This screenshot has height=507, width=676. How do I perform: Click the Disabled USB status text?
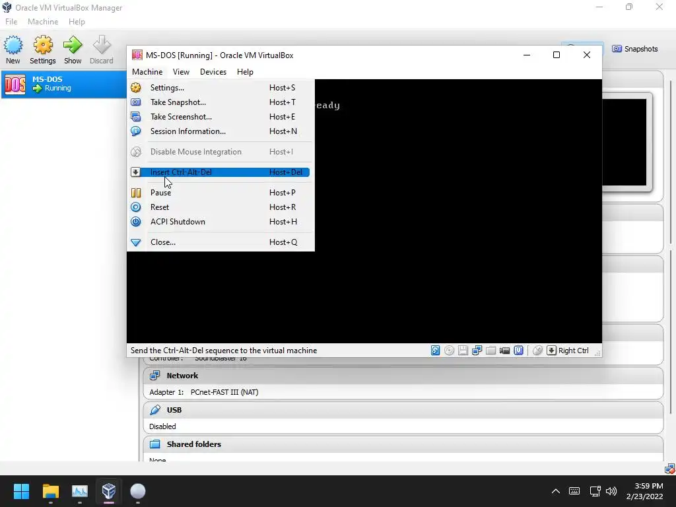(162, 426)
